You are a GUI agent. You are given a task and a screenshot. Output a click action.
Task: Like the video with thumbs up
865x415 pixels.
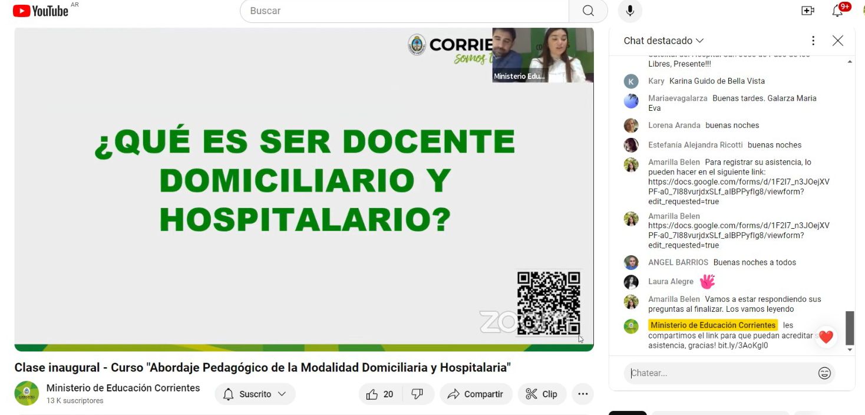coord(380,394)
